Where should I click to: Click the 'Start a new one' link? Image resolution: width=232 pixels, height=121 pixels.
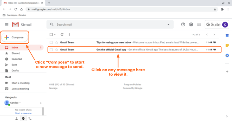coord(23,113)
